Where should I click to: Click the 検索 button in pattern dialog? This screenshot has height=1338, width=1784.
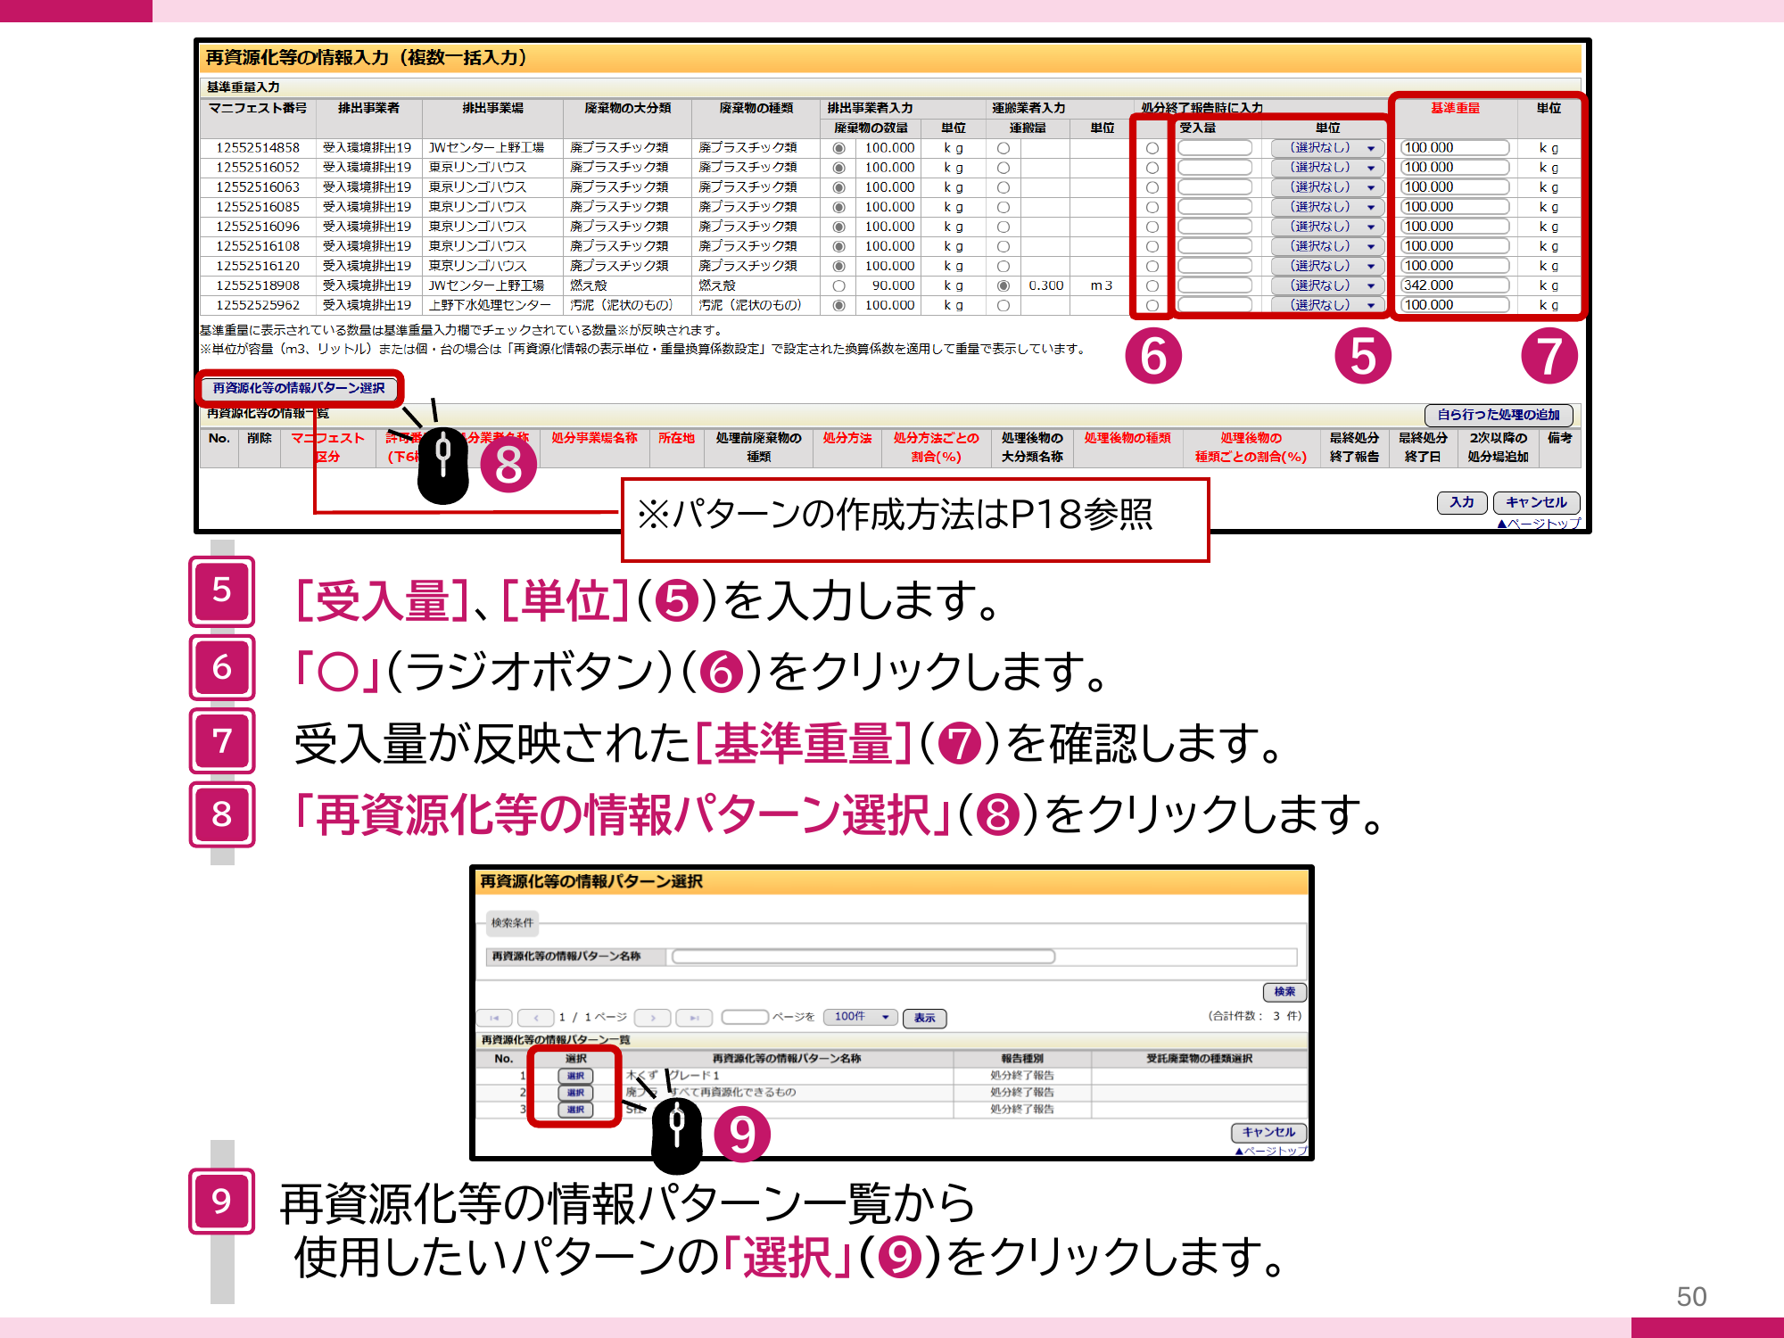point(1284,992)
